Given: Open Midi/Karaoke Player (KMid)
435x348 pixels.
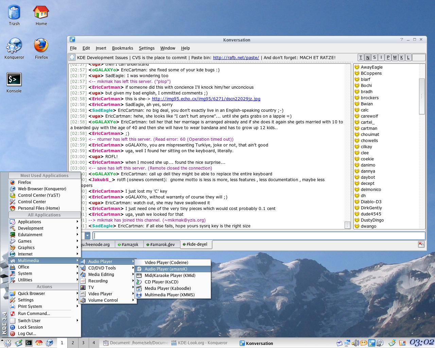Looking at the screenshot, I should [173, 275].
